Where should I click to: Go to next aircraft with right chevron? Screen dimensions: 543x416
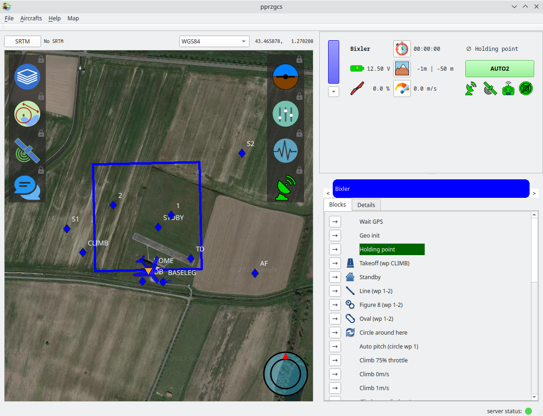coord(534,193)
